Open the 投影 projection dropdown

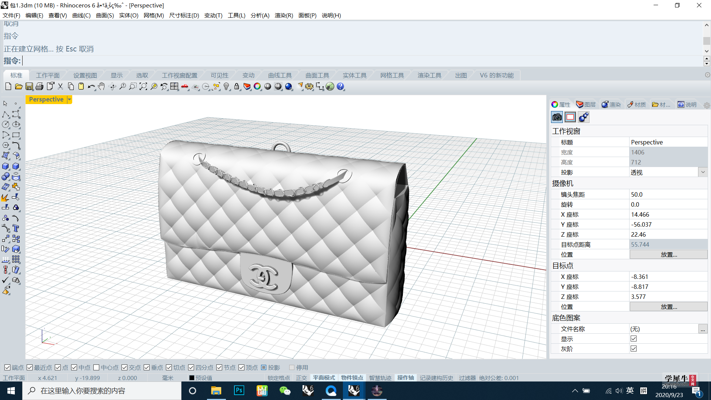[703, 172]
